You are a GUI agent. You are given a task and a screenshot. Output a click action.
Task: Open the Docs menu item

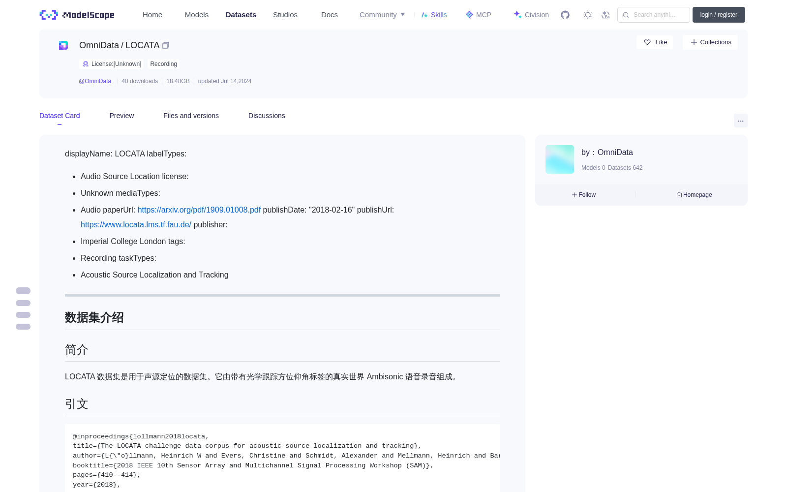tap(330, 15)
